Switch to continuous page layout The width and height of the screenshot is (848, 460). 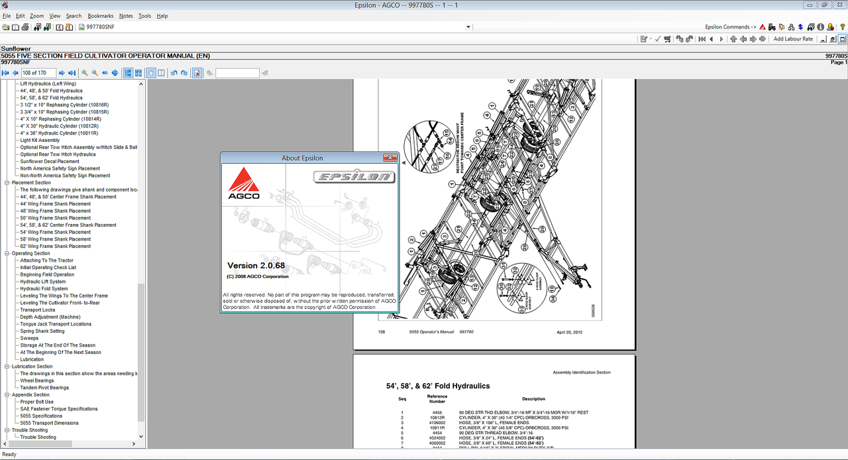point(128,73)
